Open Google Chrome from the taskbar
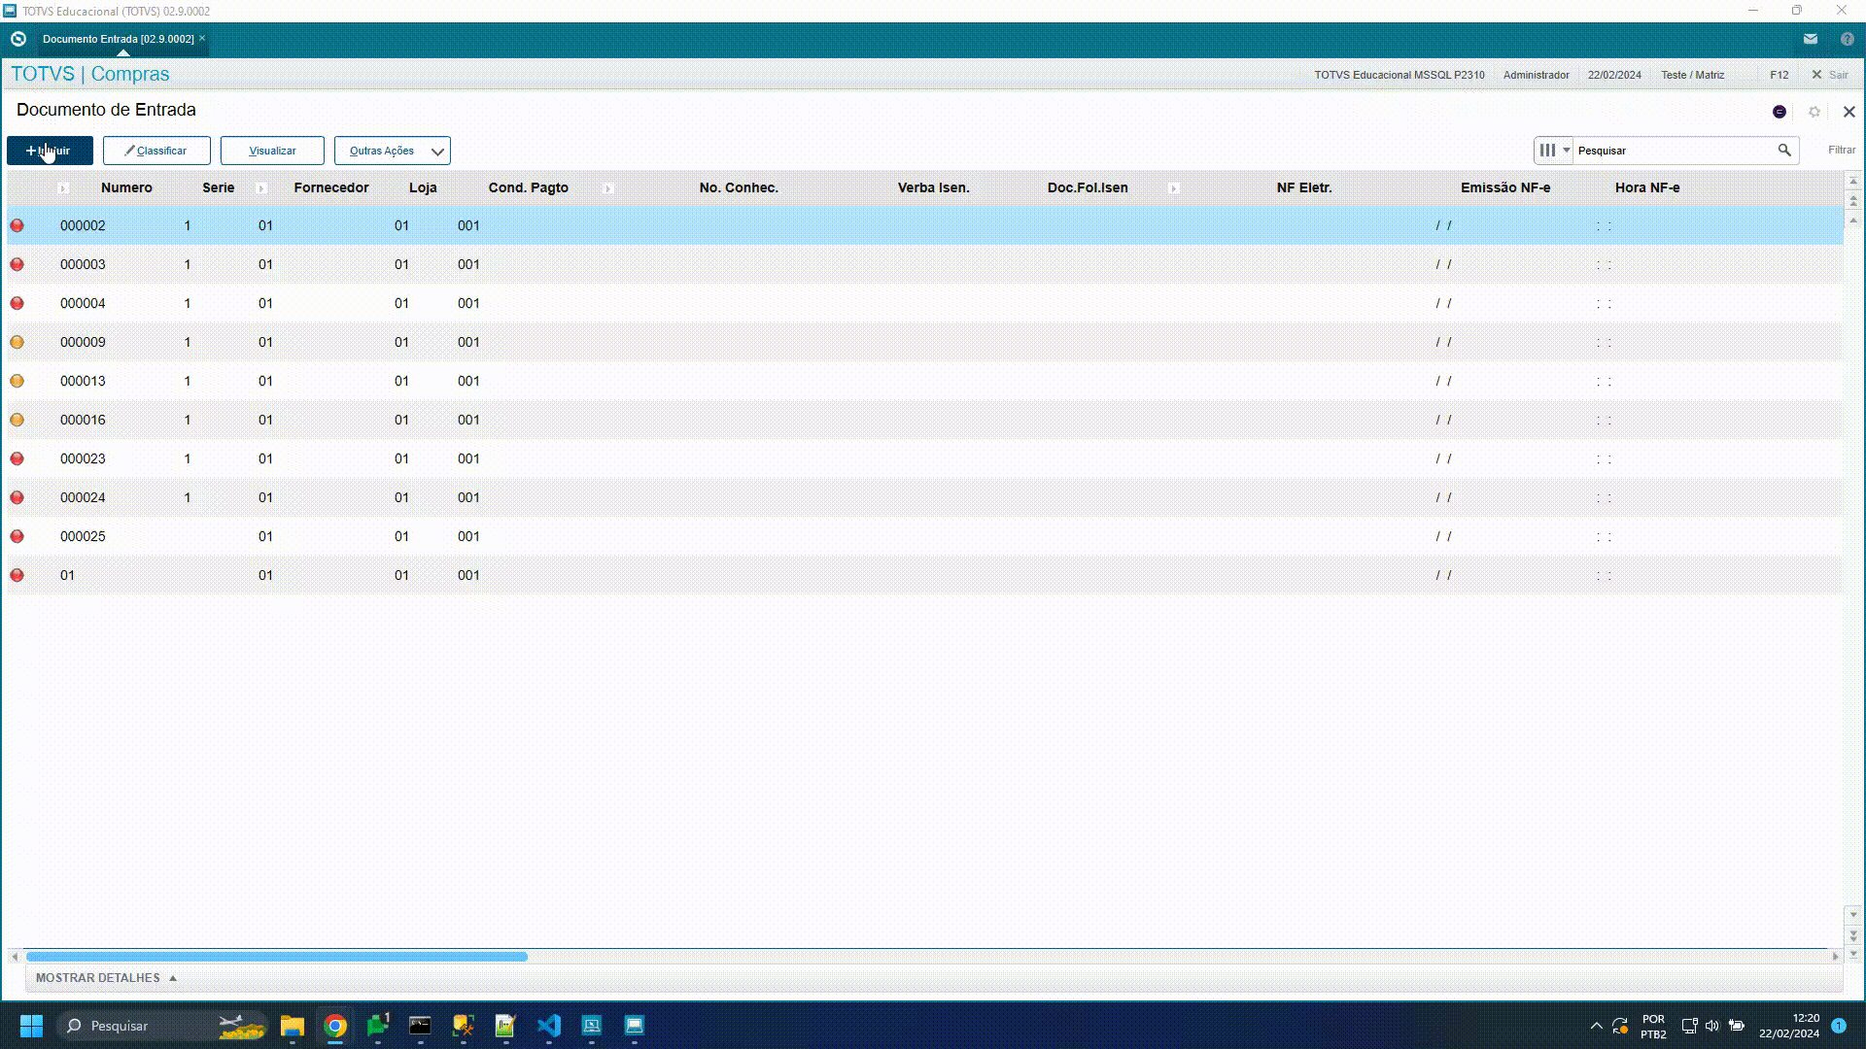Image resolution: width=1866 pixels, height=1049 pixels. pyautogui.click(x=335, y=1026)
